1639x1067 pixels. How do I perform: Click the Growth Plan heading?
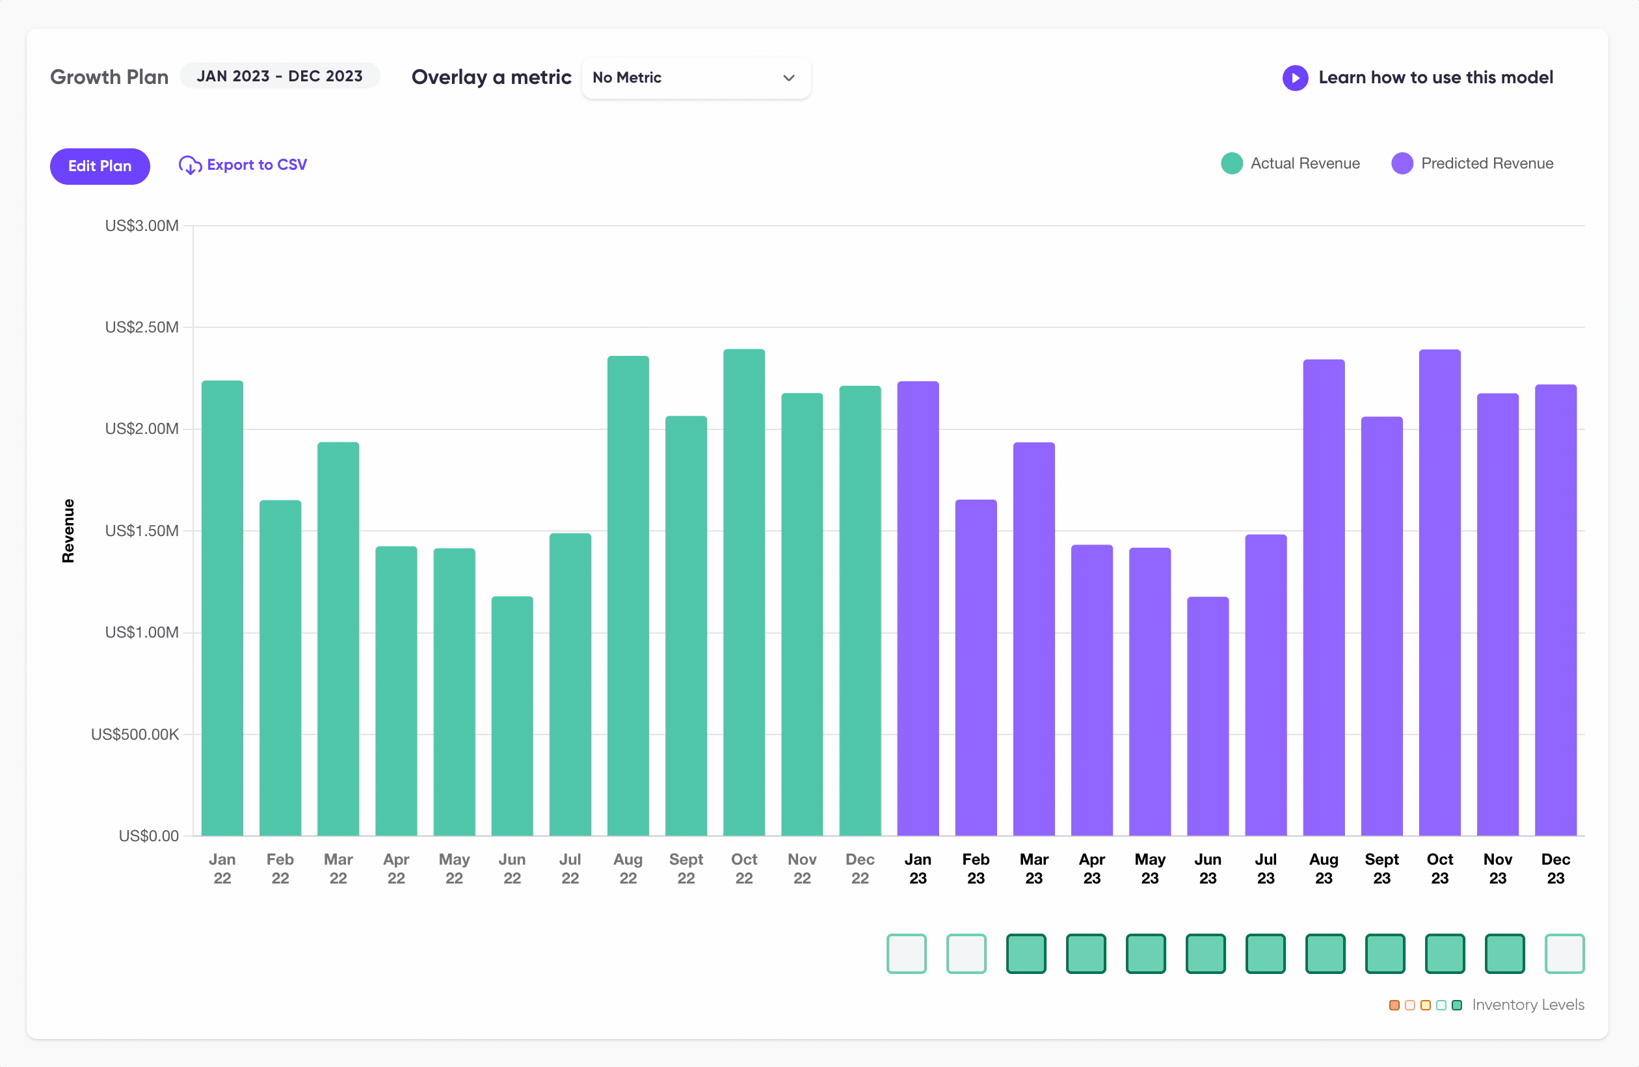(109, 77)
